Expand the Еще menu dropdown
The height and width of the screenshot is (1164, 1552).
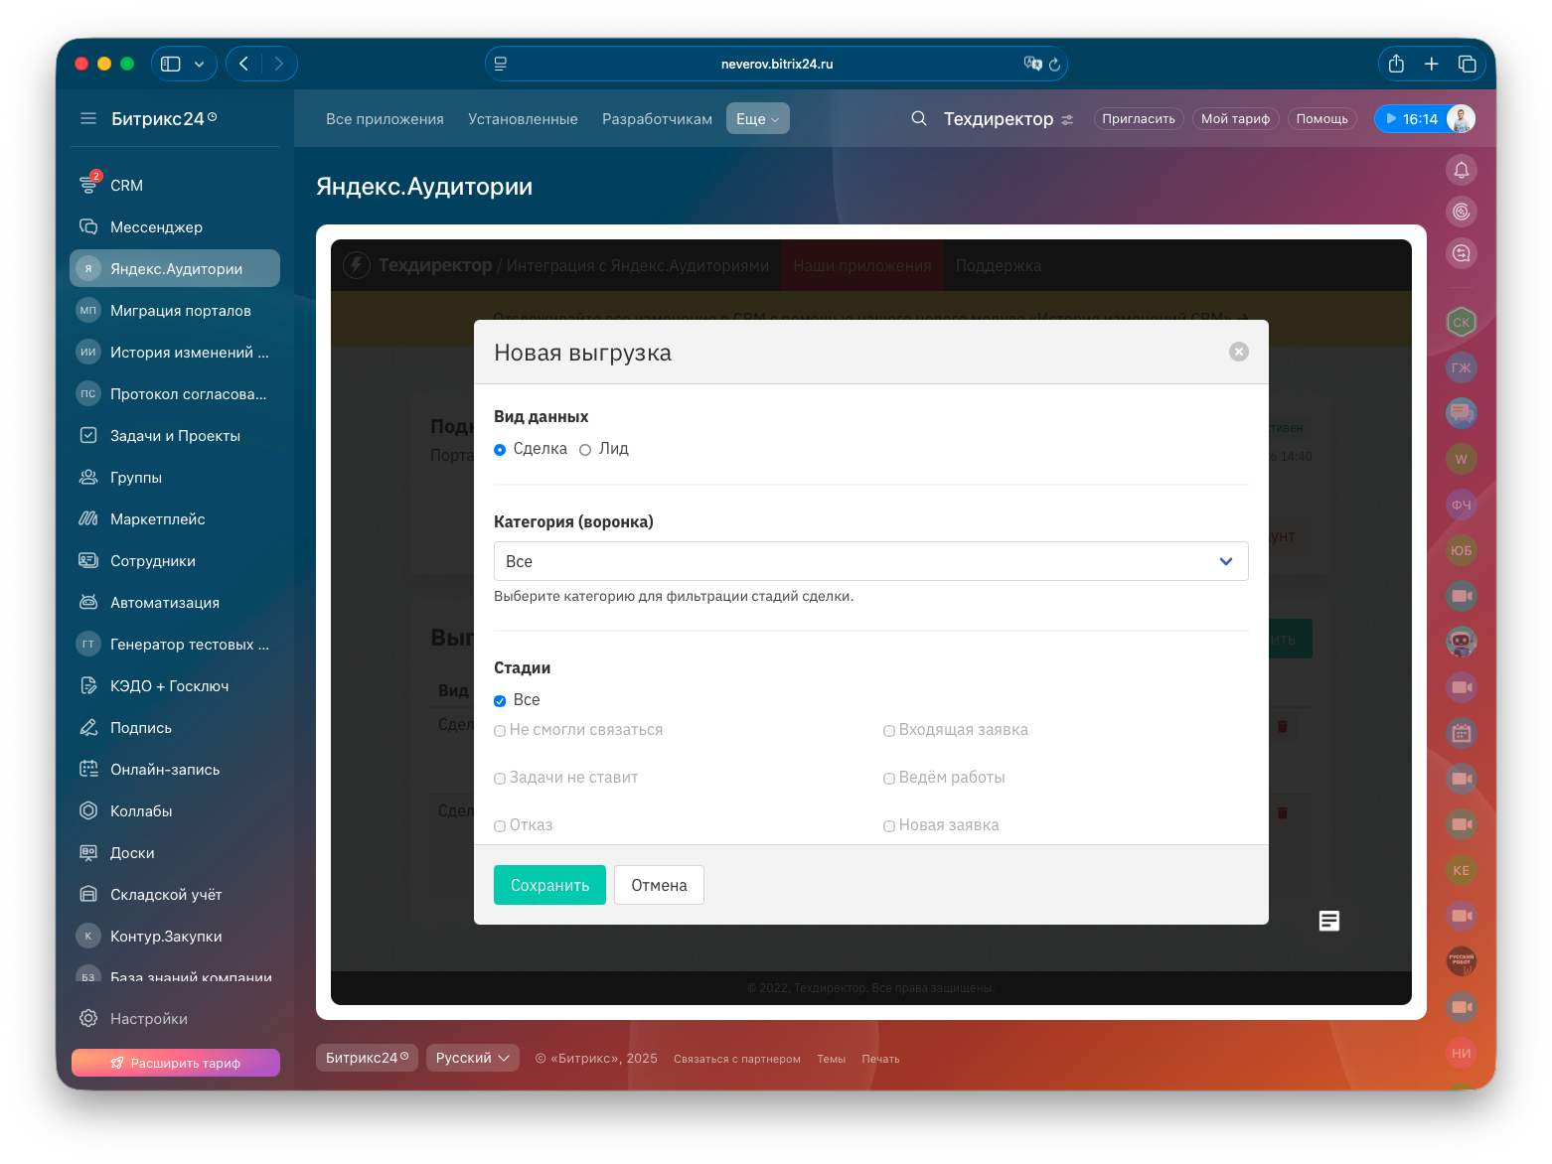(758, 118)
